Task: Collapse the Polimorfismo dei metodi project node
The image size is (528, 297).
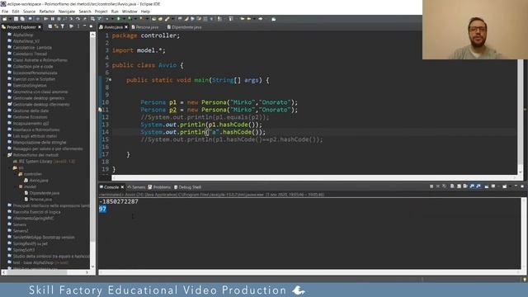Action: coord(5,155)
